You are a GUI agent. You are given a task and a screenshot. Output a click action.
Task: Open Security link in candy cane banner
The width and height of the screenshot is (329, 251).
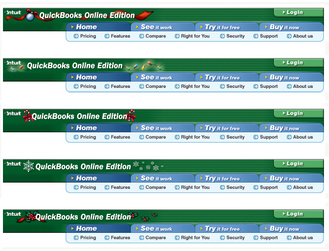click(236, 137)
